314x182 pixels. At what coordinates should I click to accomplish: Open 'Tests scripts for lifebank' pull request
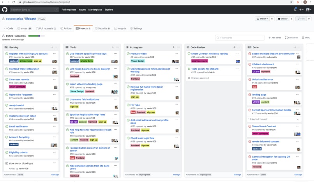[205, 69]
